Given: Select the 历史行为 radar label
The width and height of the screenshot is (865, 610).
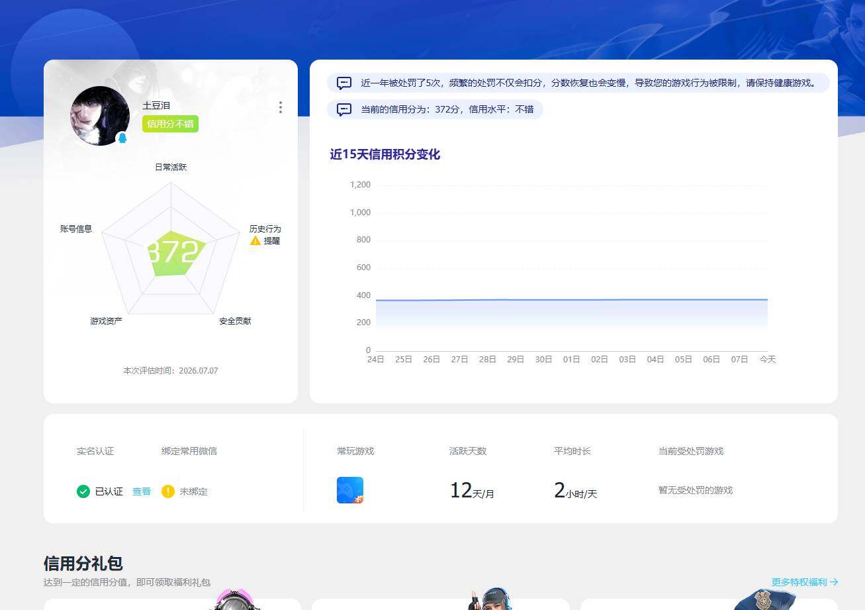Looking at the screenshot, I should click(x=265, y=229).
